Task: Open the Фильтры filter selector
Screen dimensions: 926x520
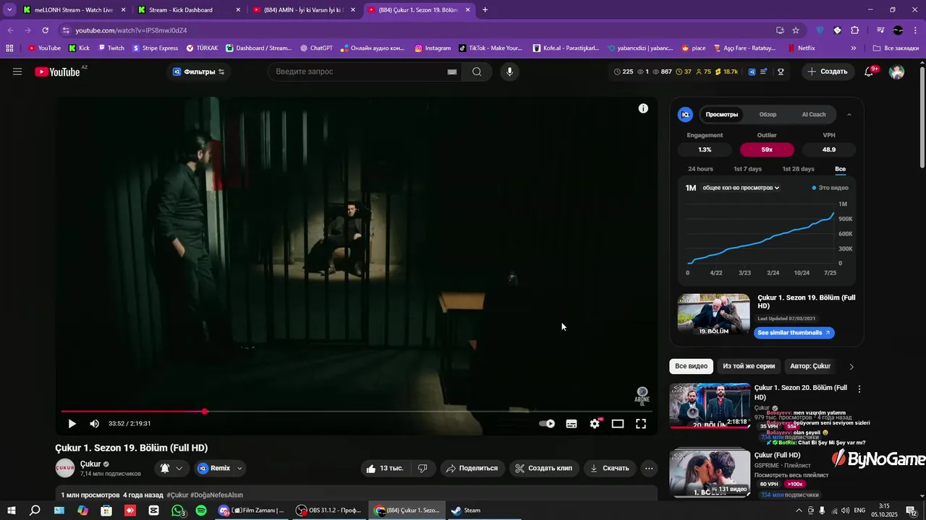Action: point(199,71)
